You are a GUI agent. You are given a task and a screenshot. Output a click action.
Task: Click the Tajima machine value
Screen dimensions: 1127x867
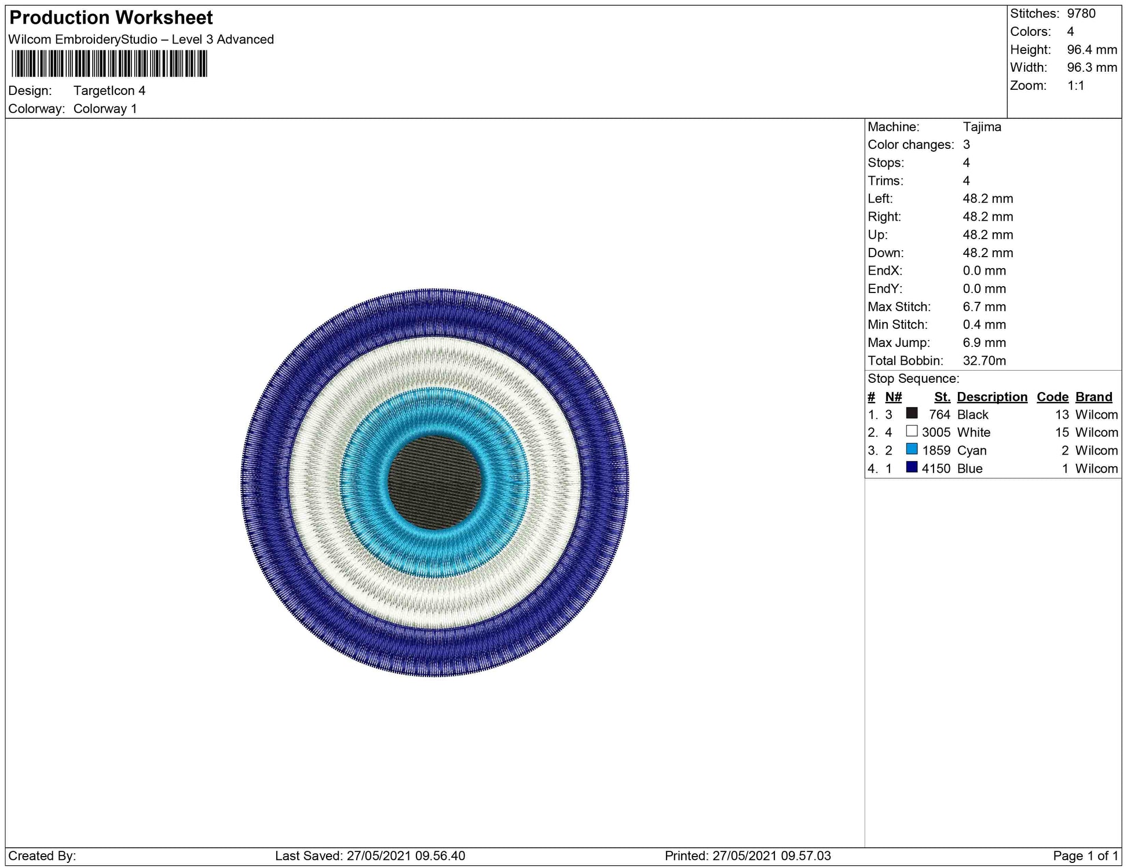point(982,127)
